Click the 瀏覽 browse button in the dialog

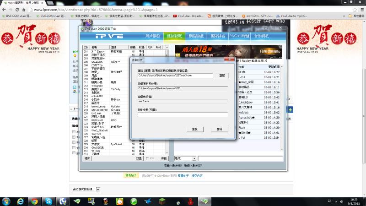[x=221, y=75]
